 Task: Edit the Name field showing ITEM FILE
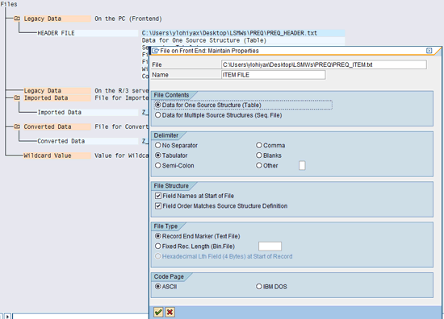(273, 75)
